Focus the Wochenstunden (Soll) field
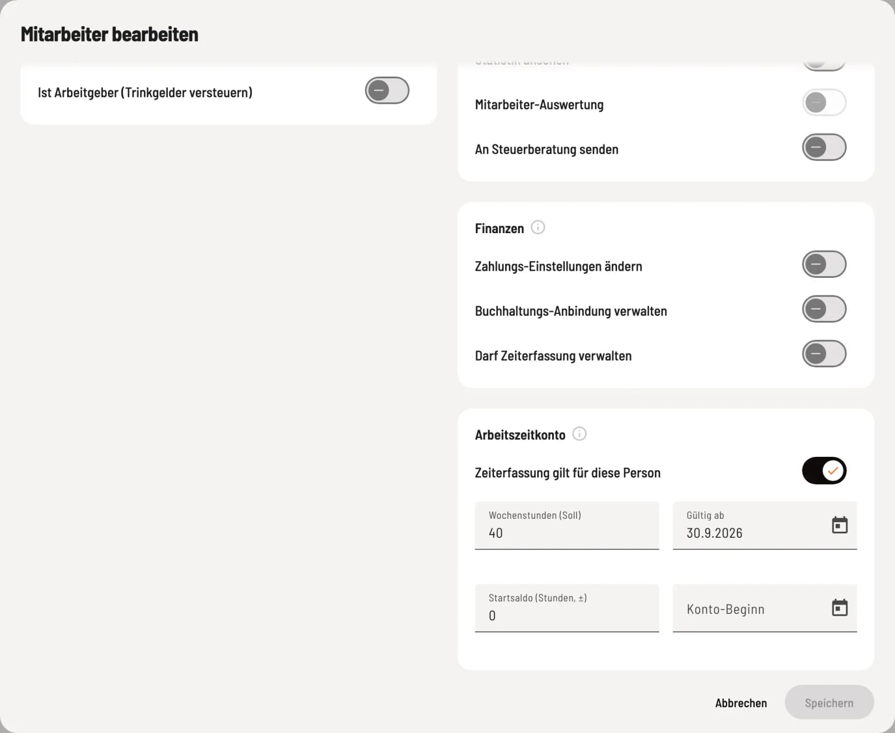 [x=567, y=526]
